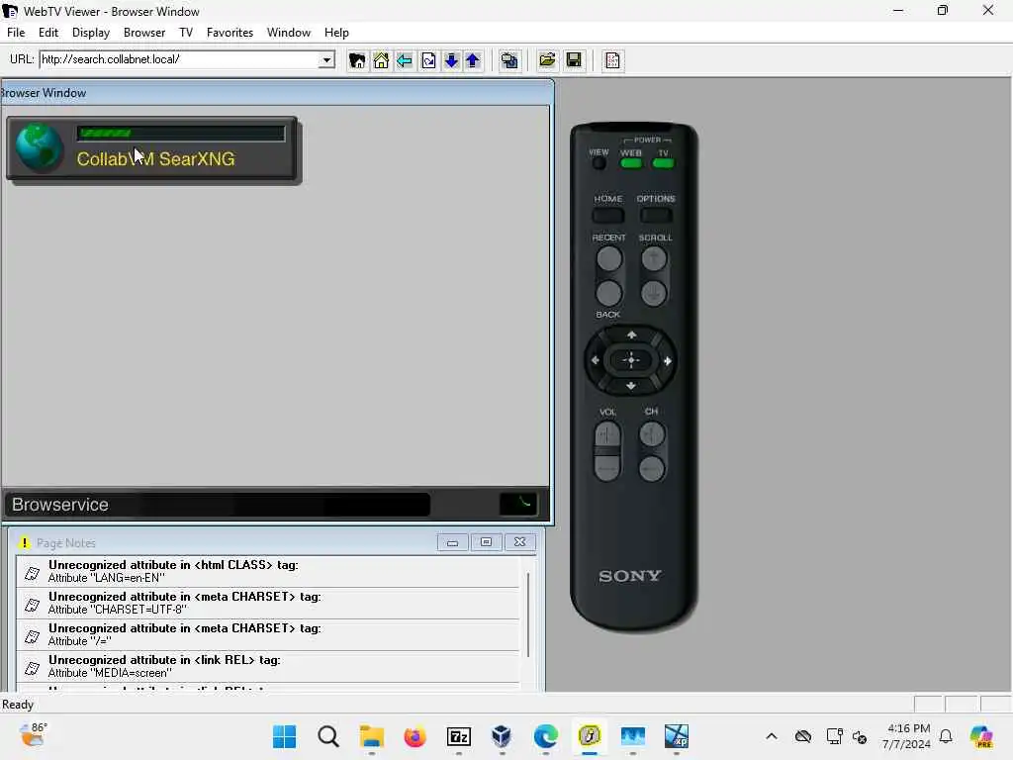
Task: Open notifications bell in taskbar
Action: pos(946,736)
